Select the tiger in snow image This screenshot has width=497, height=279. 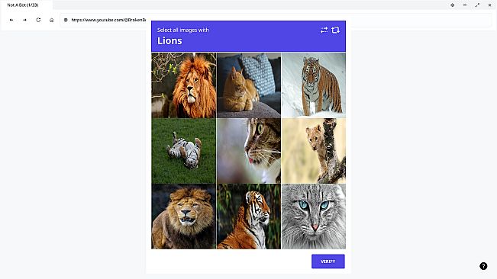coord(314,85)
